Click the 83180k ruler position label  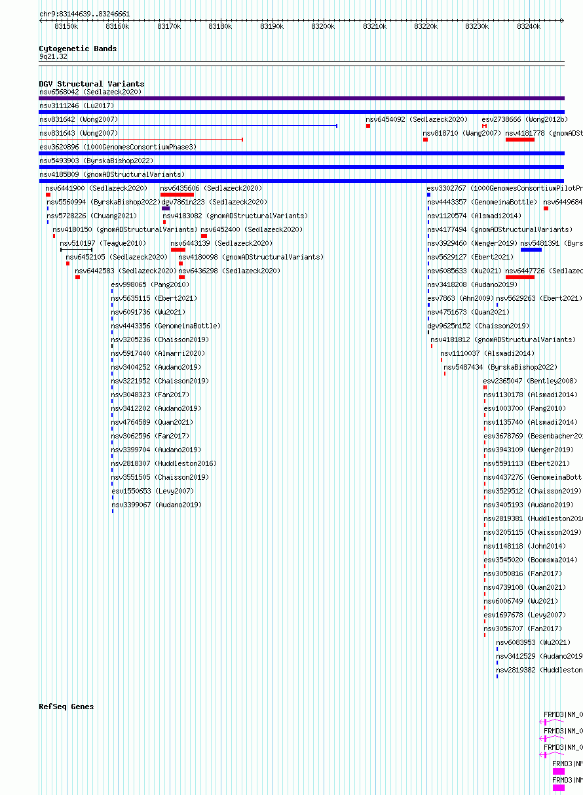(220, 26)
